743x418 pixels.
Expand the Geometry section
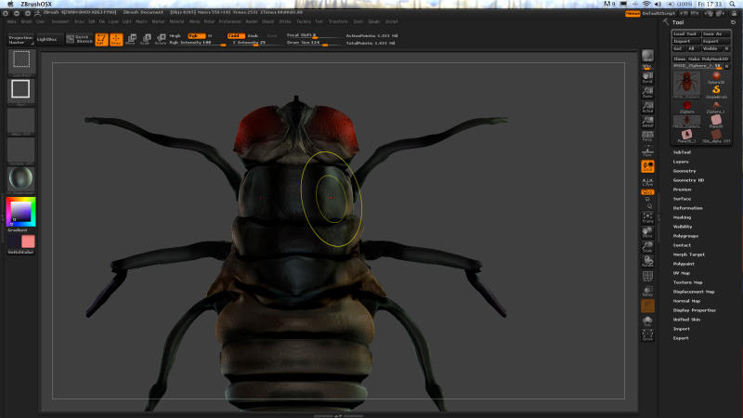[x=684, y=171]
